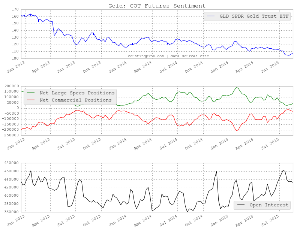The image size is (297, 236).
Task: Click Apr 2014 under the GLD price chart
Action: tap(143, 67)
